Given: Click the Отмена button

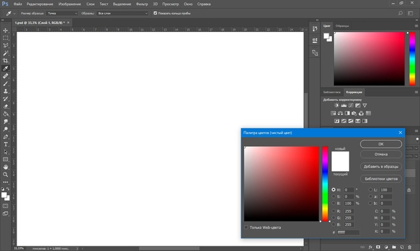Looking at the screenshot, I should (381, 154).
